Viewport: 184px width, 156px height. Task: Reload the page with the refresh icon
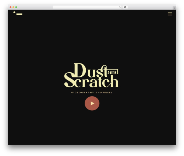point(120,7)
